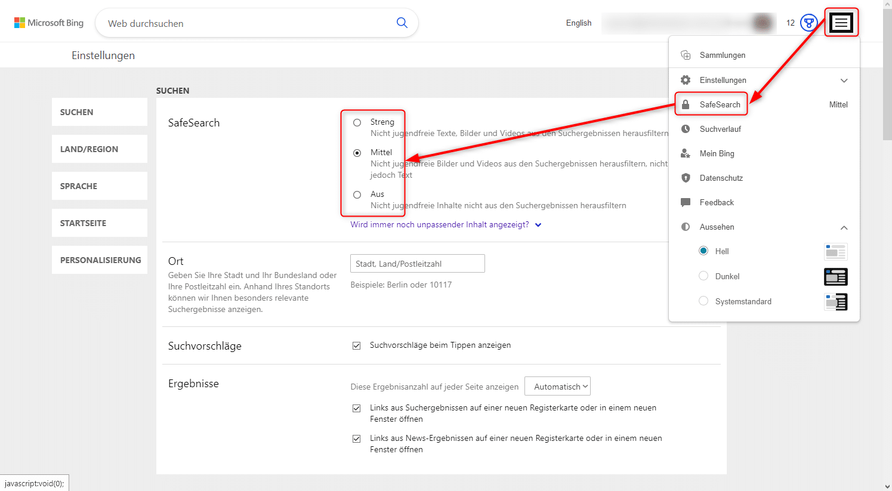
Task: Open the Feedback option
Action: coord(717,202)
